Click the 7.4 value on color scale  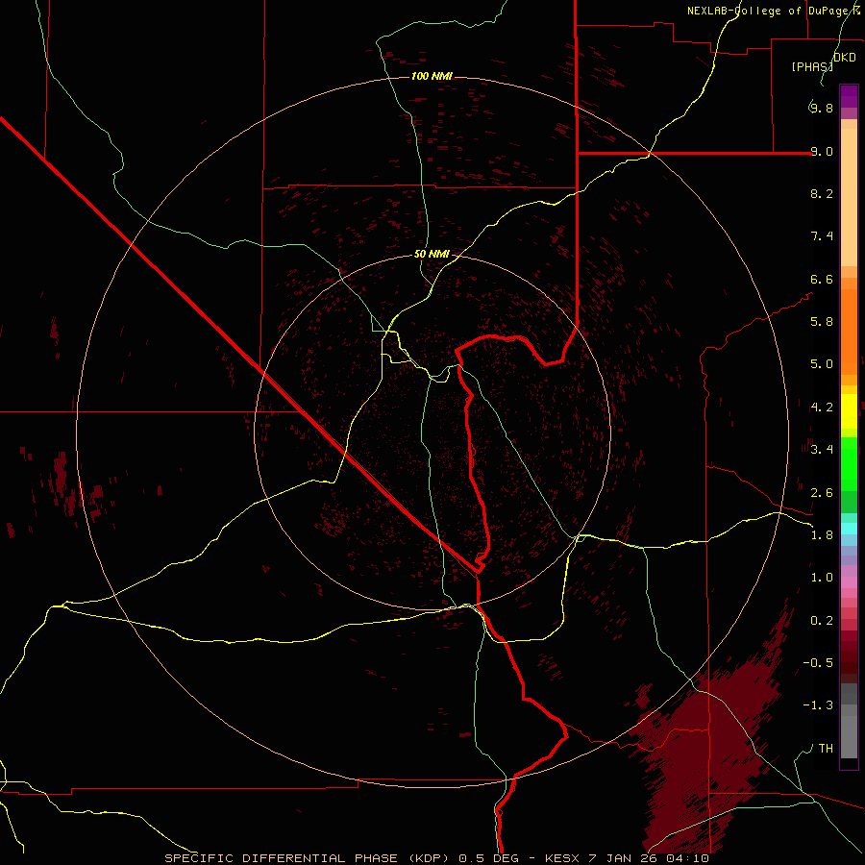822,236
